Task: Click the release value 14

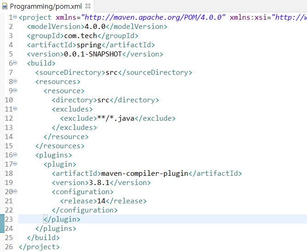Action: (x=101, y=201)
